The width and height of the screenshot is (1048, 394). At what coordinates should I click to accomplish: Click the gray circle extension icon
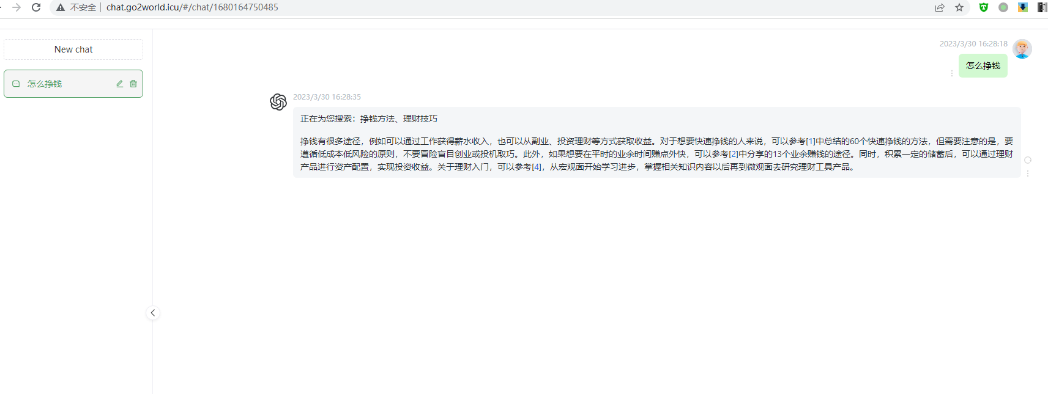coord(1003,7)
